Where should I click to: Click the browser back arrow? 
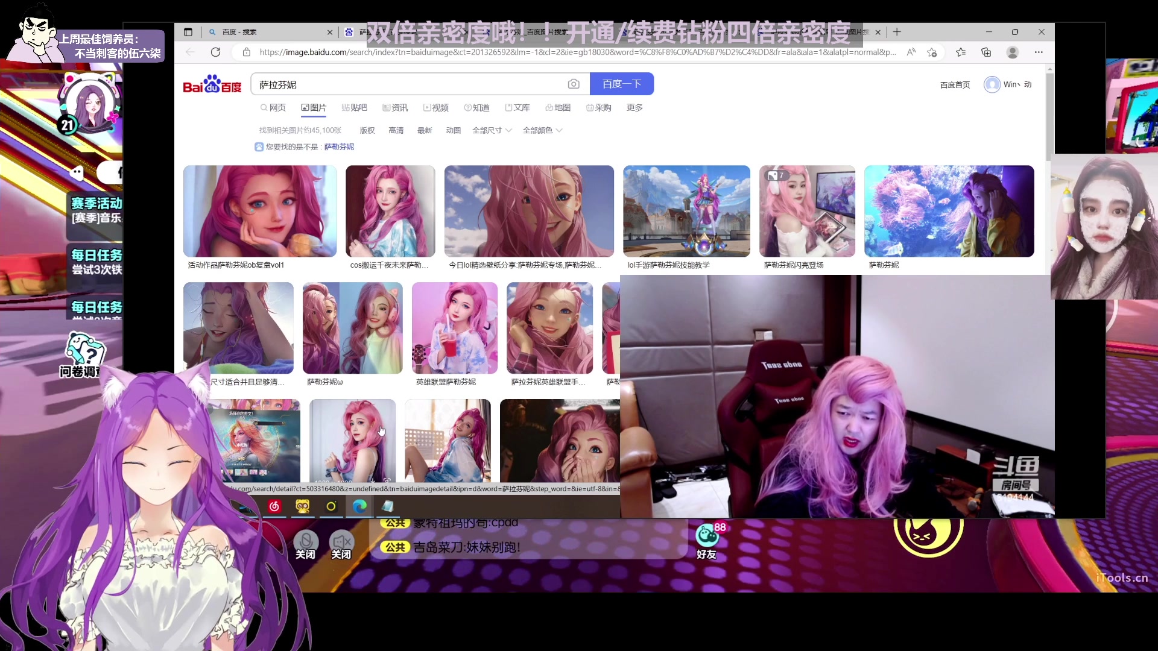tap(191, 52)
